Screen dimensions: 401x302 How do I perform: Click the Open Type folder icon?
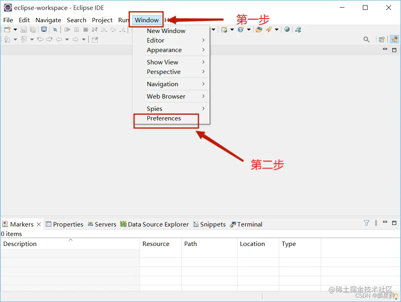(x=259, y=30)
